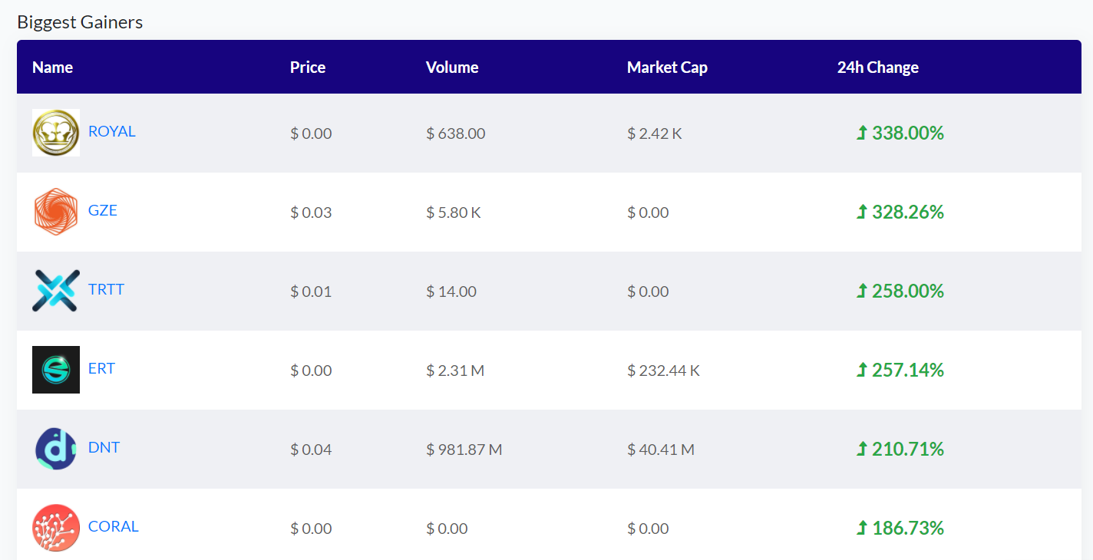Click the TRTT blue cross logo

[x=56, y=291]
